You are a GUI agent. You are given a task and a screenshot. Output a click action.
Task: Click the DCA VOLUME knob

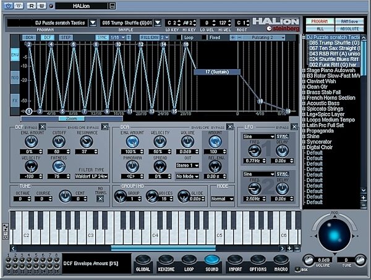tap(187, 142)
